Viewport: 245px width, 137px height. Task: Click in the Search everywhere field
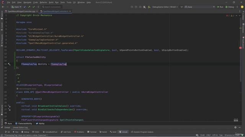[52, 7]
